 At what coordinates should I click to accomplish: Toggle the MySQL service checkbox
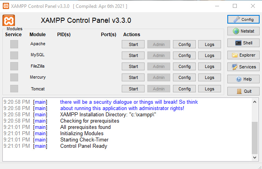[x=14, y=55]
